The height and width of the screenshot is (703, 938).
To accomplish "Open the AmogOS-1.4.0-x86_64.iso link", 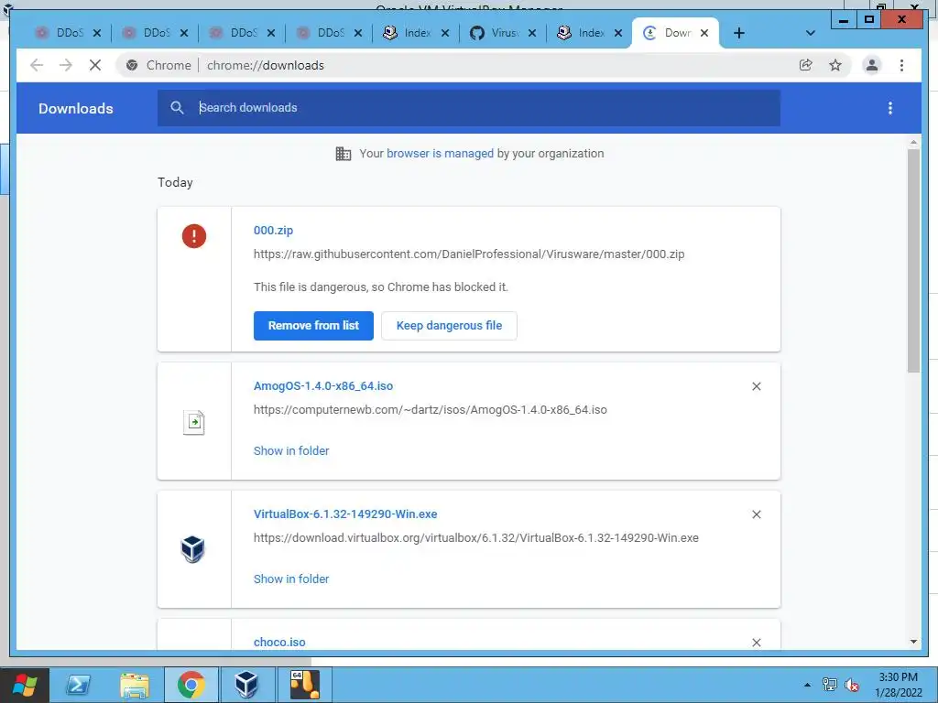I will [323, 386].
